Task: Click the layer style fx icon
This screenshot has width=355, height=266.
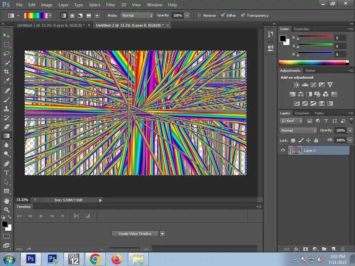Action: [x=296, y=249]
